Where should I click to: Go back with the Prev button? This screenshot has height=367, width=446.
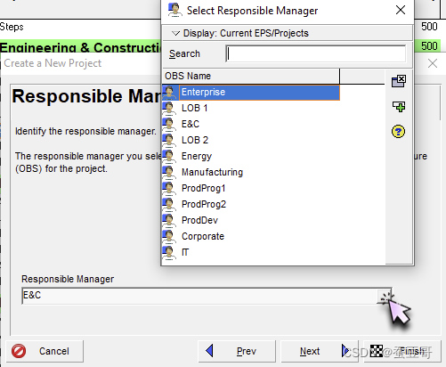click(x=237, y=351)
